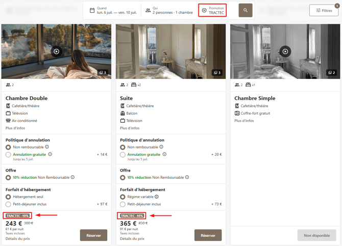Show info for Suite Régime variable package

[157, 197]
